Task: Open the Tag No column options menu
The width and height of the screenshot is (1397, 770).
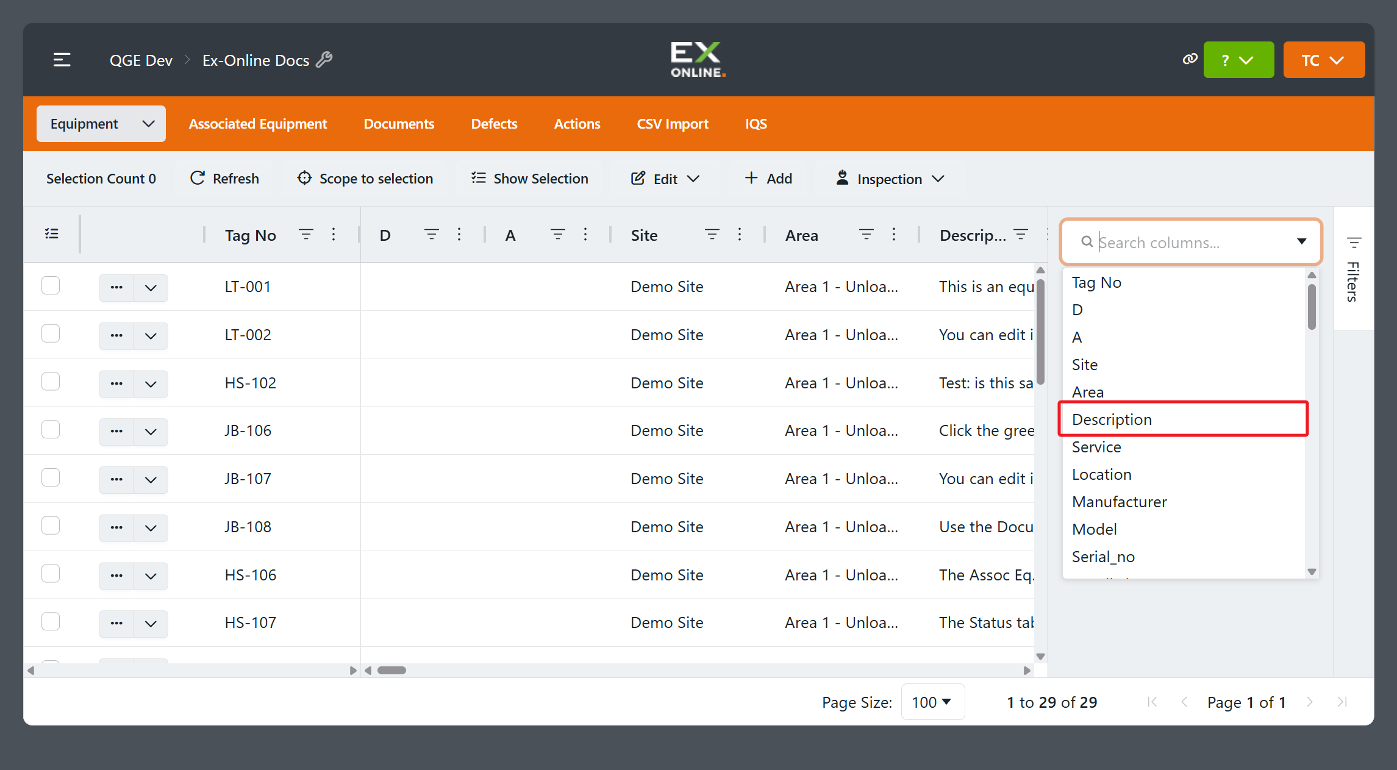Action: coord(334,235)
